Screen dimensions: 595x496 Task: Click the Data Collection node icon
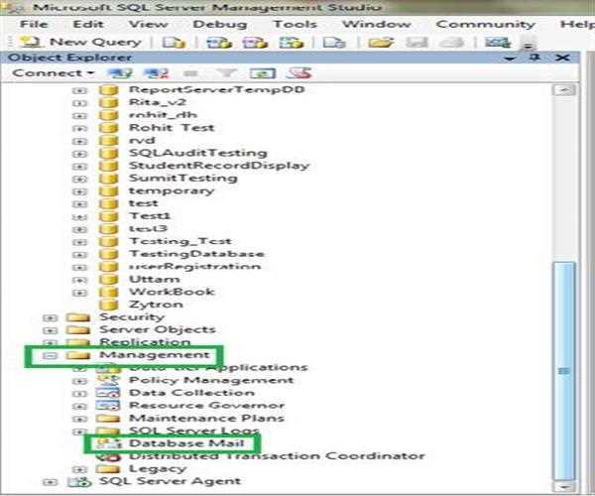108,392
